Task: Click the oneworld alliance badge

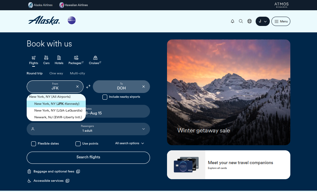Action: 72,21
